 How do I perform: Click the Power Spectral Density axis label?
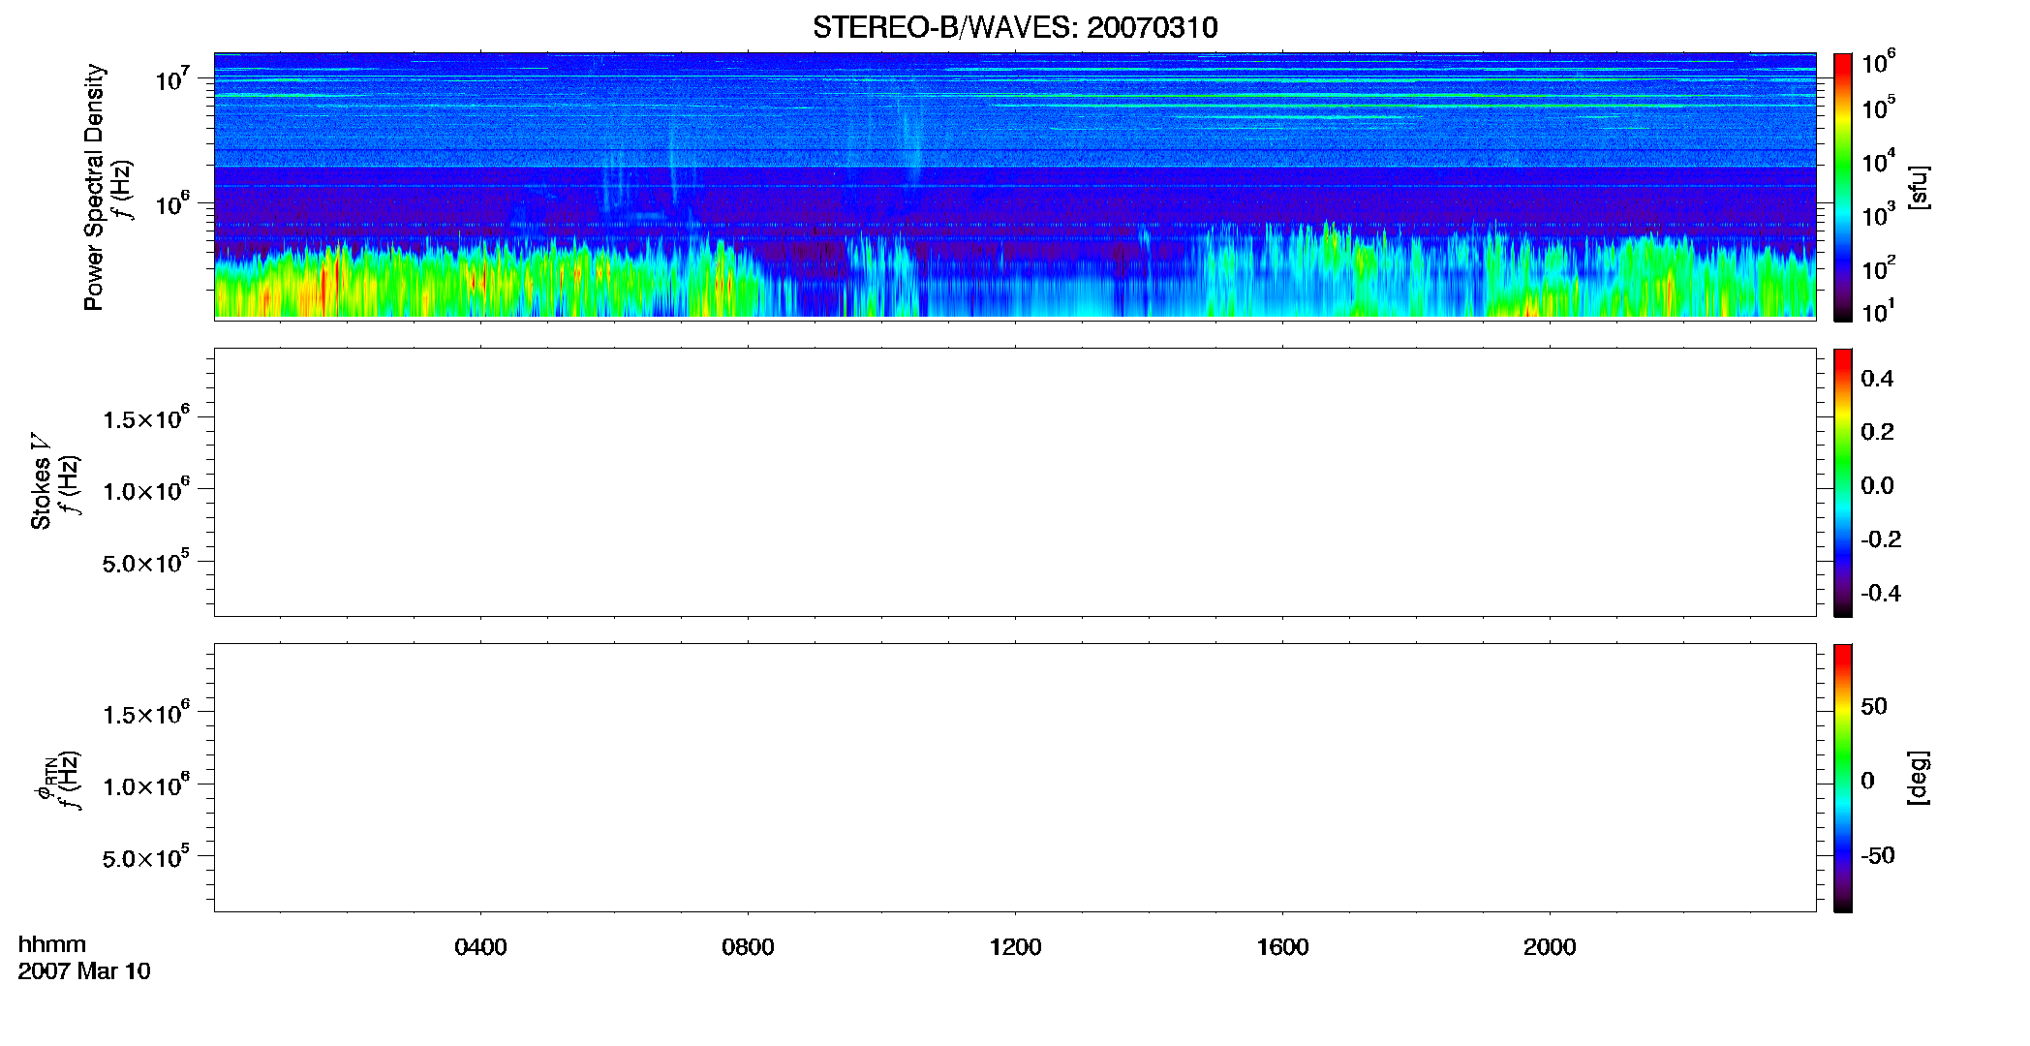[x=94, y=187]
